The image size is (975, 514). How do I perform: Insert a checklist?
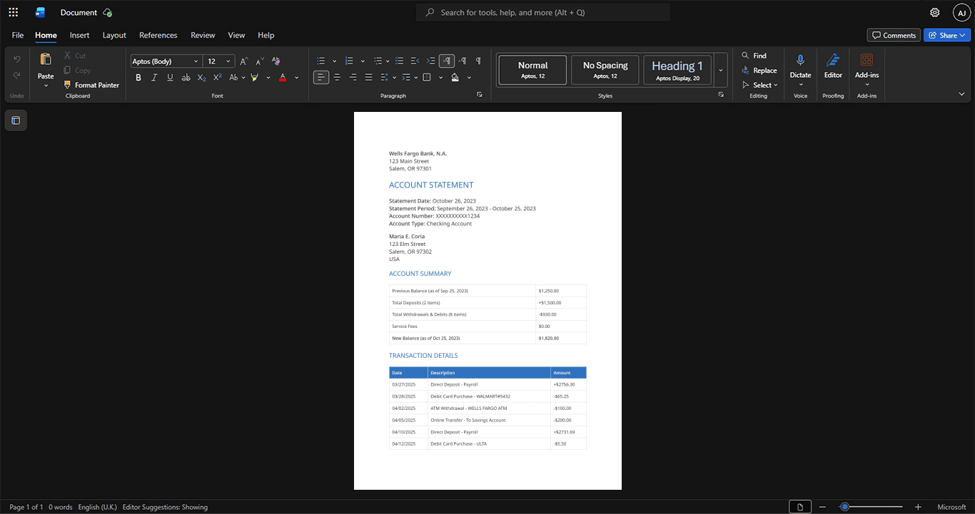pyautogui.click(x=400, y=61)
